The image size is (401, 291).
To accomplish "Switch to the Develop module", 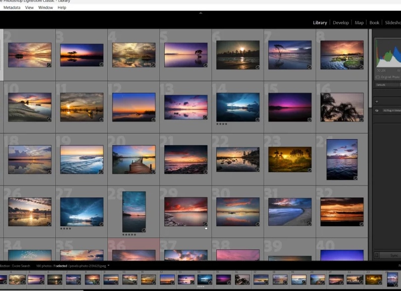I will (341, 22).
